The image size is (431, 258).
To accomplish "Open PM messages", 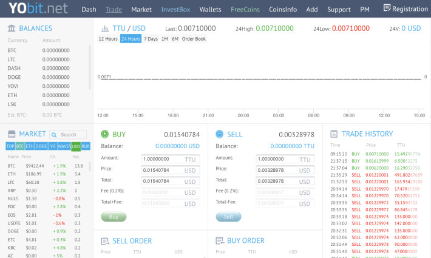I will (365, 10).
